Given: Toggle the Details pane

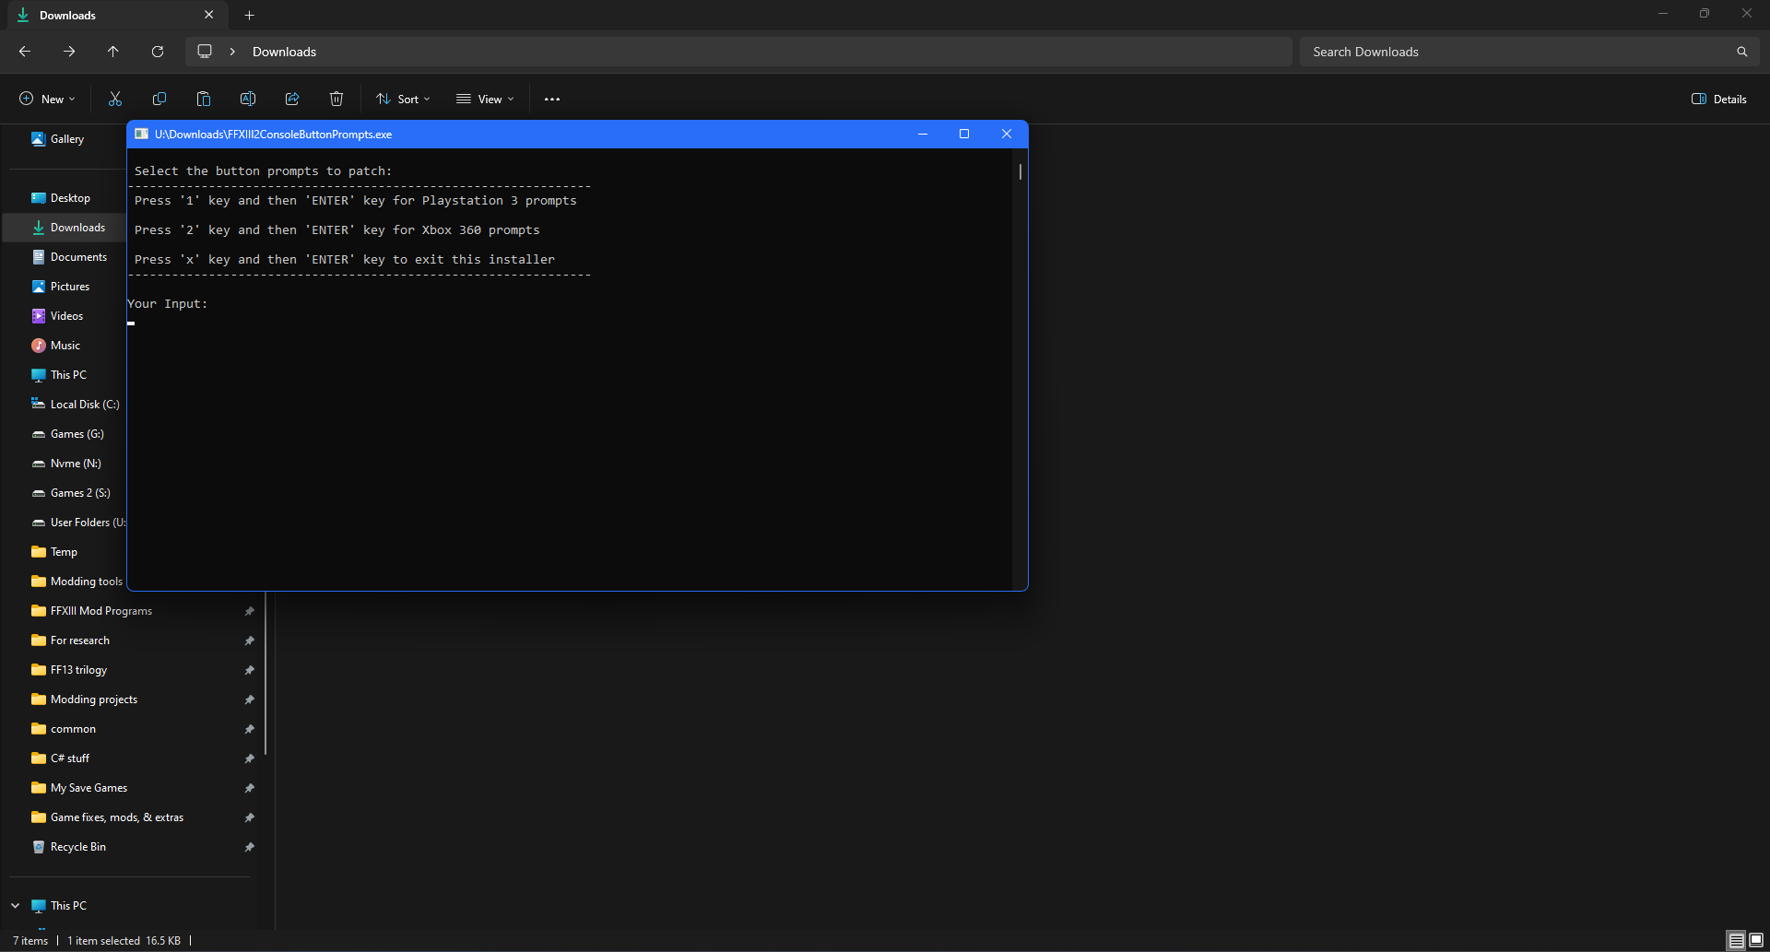Looking at the screenshot, I should pyautogui.click(x=1719, y=99).
